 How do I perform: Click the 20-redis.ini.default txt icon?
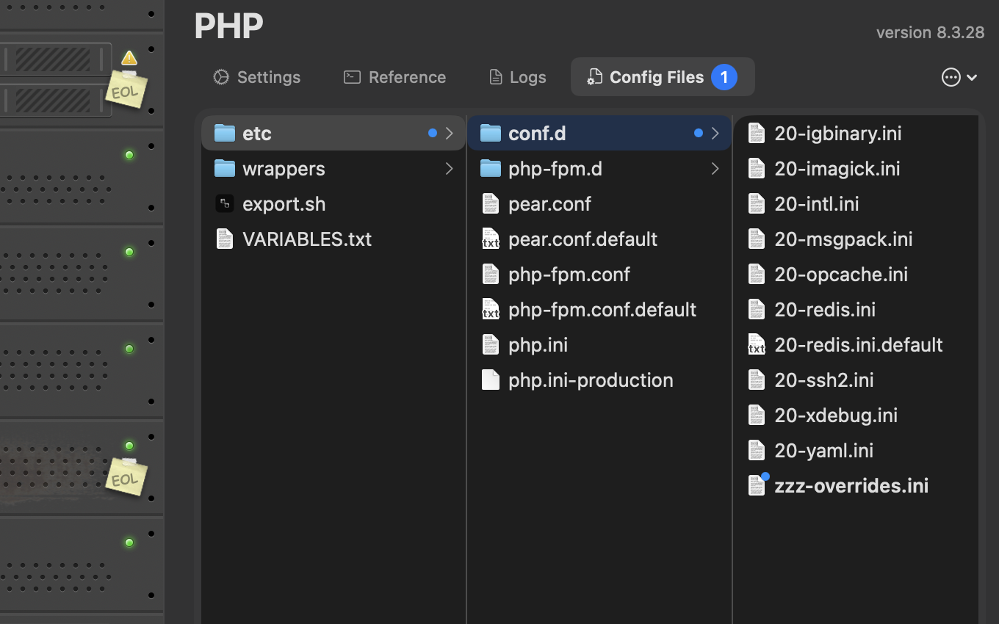tap(757, 344)
